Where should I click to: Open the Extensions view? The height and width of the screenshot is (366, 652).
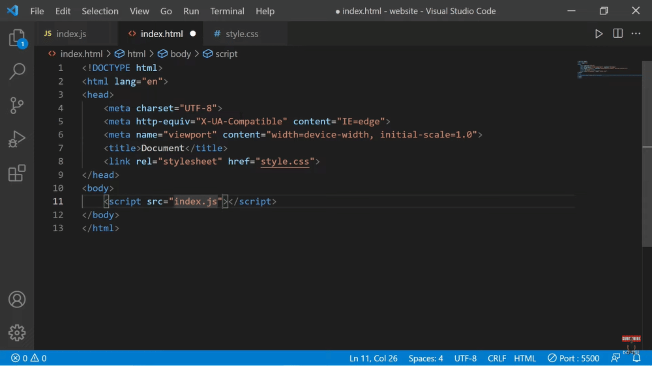[x=17, y=173]
